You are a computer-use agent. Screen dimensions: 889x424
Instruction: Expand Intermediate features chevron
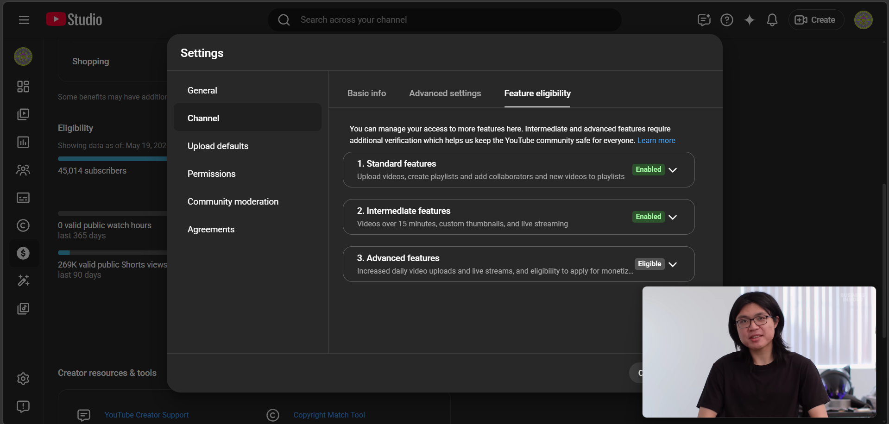673,217
